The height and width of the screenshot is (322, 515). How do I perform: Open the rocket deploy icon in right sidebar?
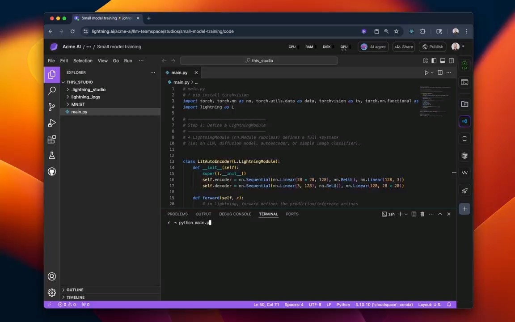464,191
